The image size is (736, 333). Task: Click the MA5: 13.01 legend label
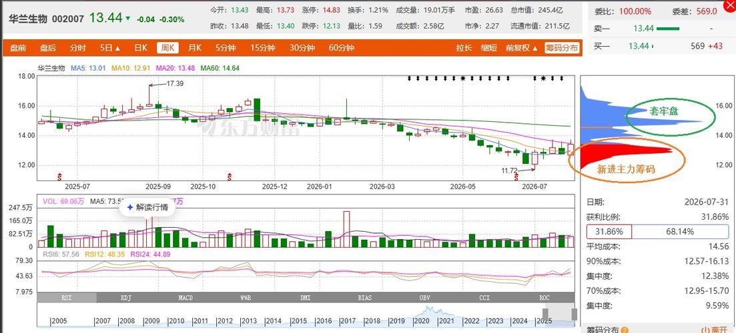87,69
